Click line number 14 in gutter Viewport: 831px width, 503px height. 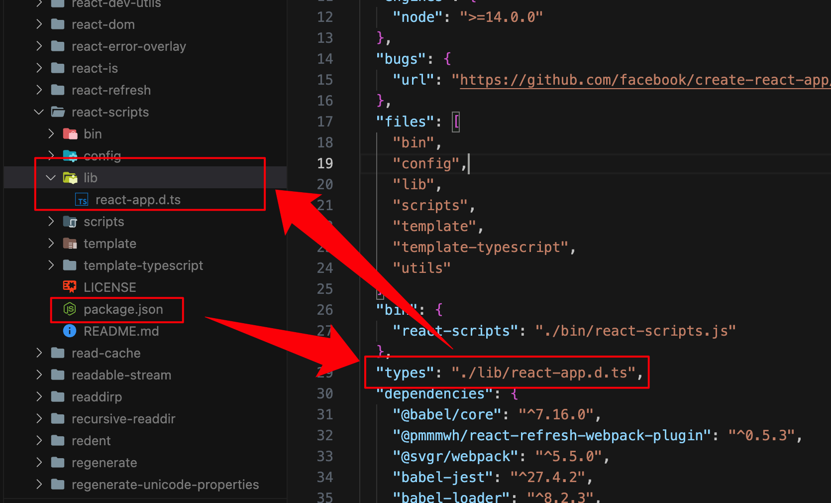(325, 59)
